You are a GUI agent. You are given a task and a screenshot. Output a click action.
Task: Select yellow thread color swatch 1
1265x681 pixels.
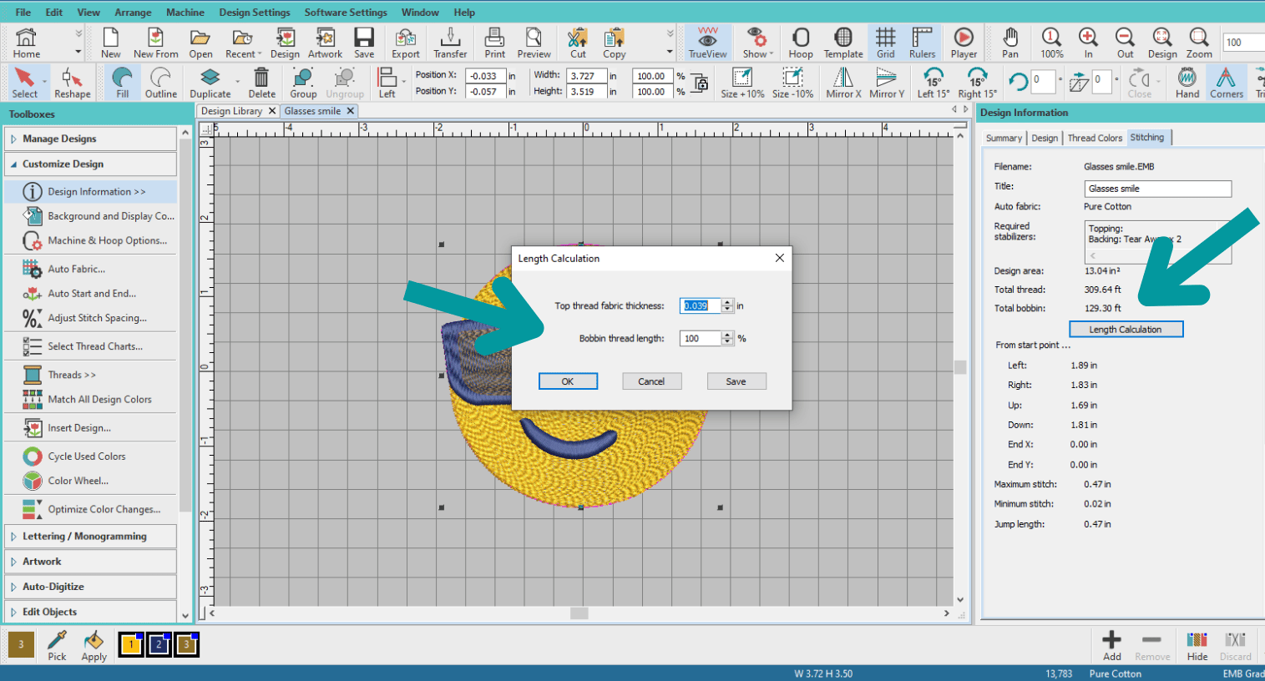point(131,644)
